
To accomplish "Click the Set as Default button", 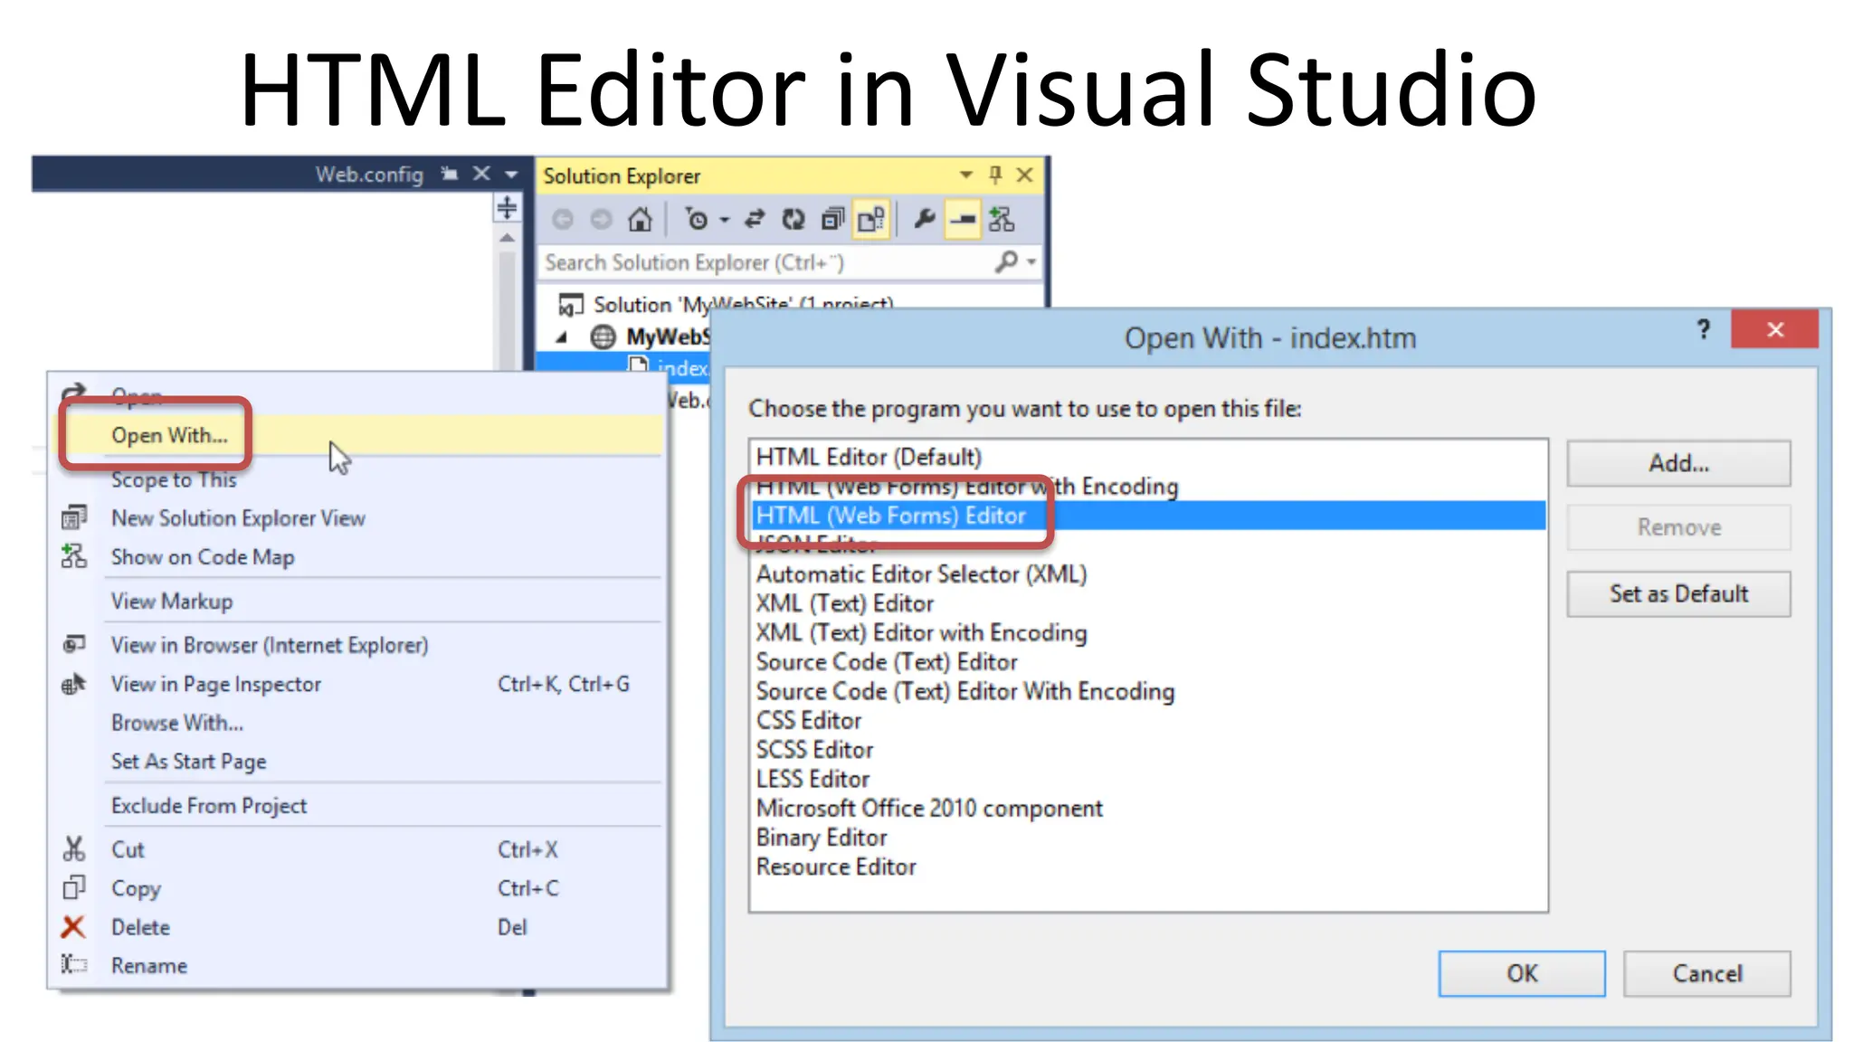I will [1678, 593].
